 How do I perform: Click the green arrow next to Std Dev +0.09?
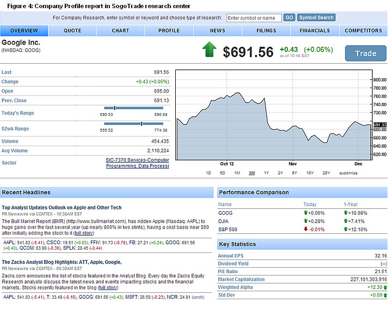point(385,295)
